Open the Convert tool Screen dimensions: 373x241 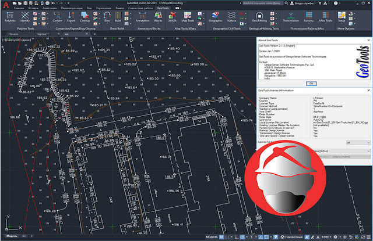58,17
